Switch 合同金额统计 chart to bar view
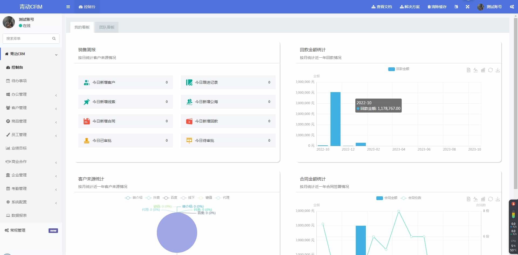Viewport: 518px width, 255px height. pos(483,199)
